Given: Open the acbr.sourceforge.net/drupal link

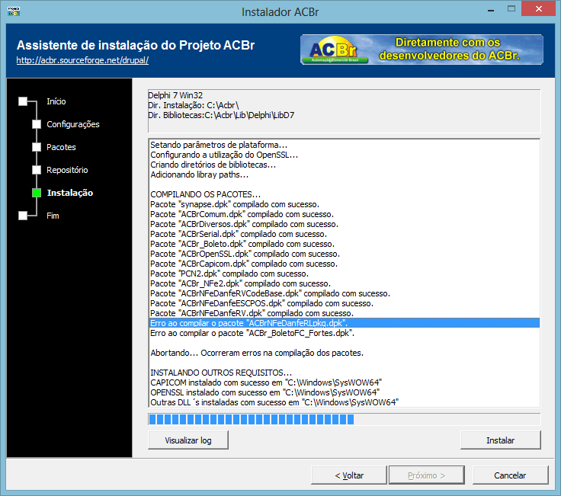Looking at the screenshot, I should click(82, 60).
